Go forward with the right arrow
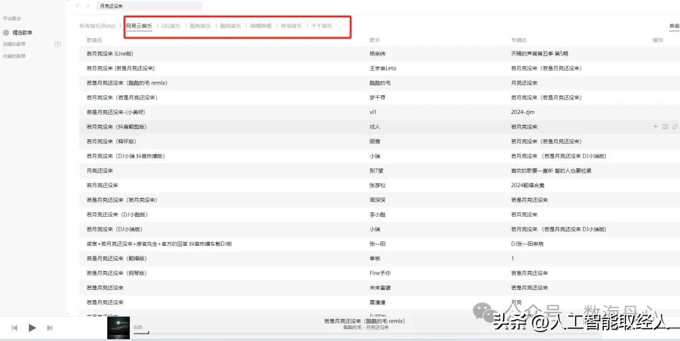This screenshot has height=341, width=680. click(89, 6)
